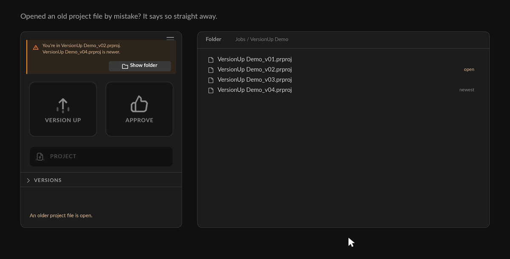The image size is (510, 259).
Task: Select the Folder tab heading
Action: [213, 39]
